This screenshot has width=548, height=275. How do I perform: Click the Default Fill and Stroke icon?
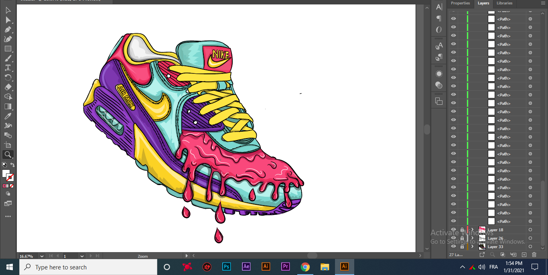pos(4,165)
